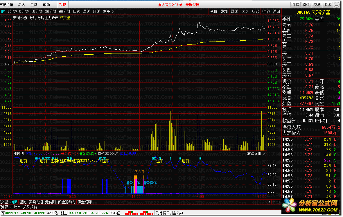343x217 pixels.
Task: Select the 关联报价 tab
Action: (30, 207)
